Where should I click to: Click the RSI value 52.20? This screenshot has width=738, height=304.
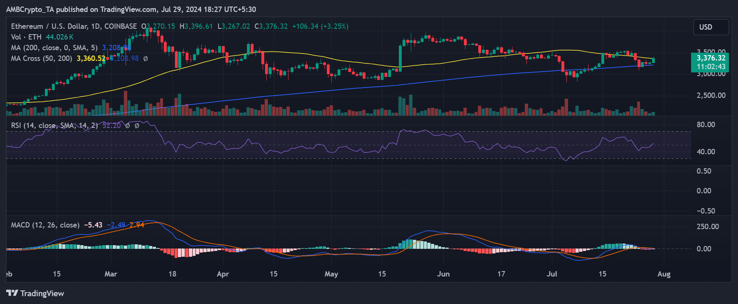(112, 125)
